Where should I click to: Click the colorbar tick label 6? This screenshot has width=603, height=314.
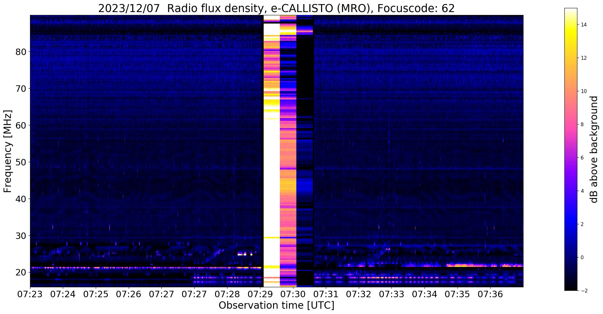coord(582,158)
